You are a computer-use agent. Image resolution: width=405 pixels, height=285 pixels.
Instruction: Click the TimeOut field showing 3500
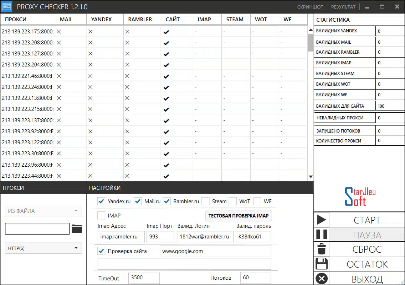tap(144, 278)
